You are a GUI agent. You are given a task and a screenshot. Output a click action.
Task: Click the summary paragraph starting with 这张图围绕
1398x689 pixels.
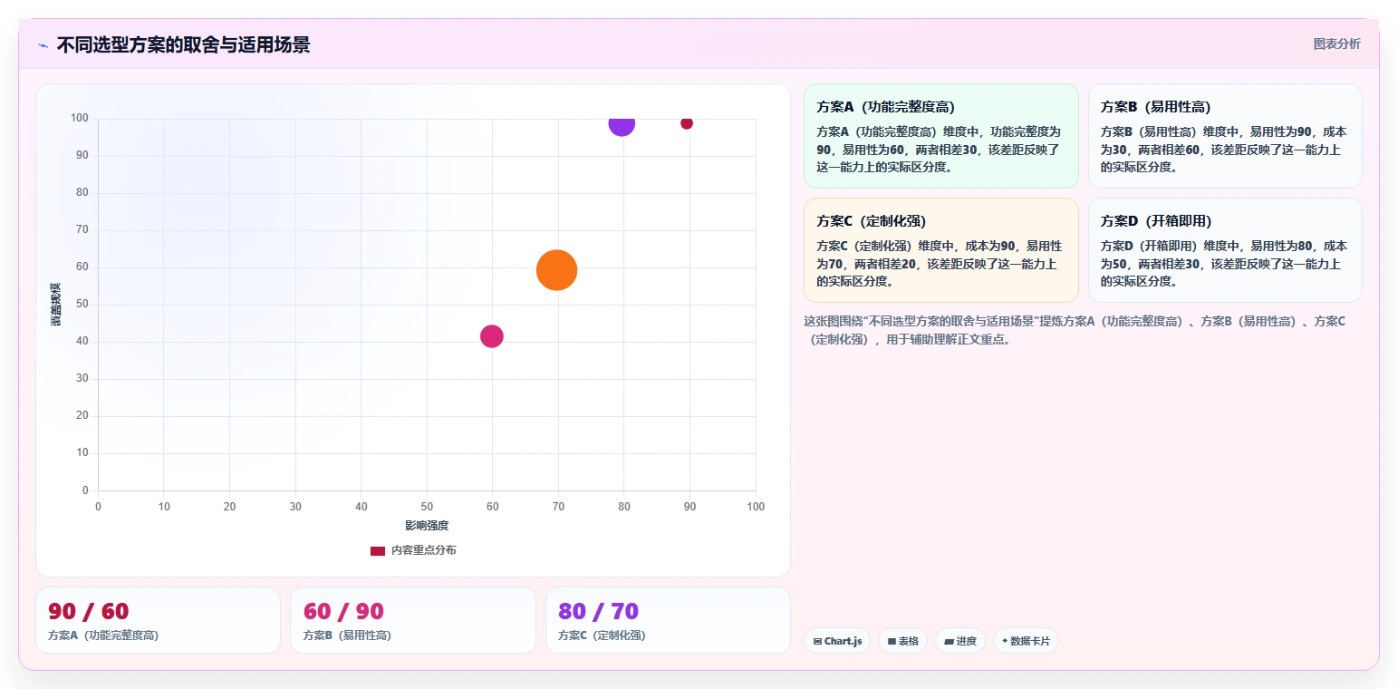coord(1075,331)
